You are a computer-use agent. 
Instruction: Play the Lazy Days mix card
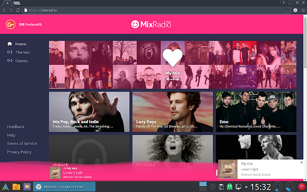173,112
